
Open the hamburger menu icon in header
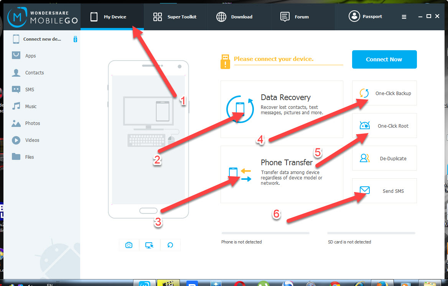coord(404,17)
